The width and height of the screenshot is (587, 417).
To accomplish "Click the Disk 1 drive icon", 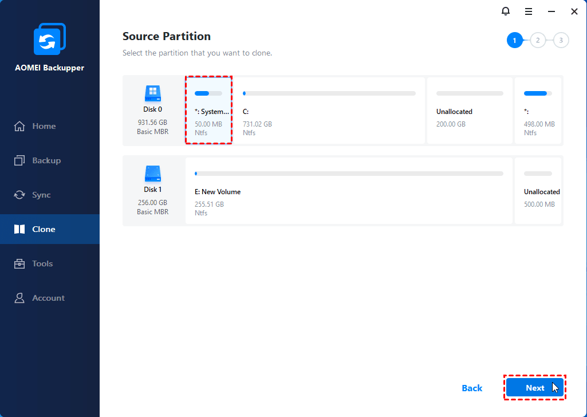I will click(x=152, y=173).
